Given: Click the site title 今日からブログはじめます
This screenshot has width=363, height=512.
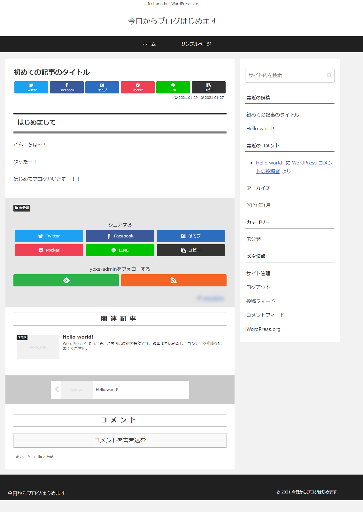Looking at the screenshot, I should coord(173,21).
